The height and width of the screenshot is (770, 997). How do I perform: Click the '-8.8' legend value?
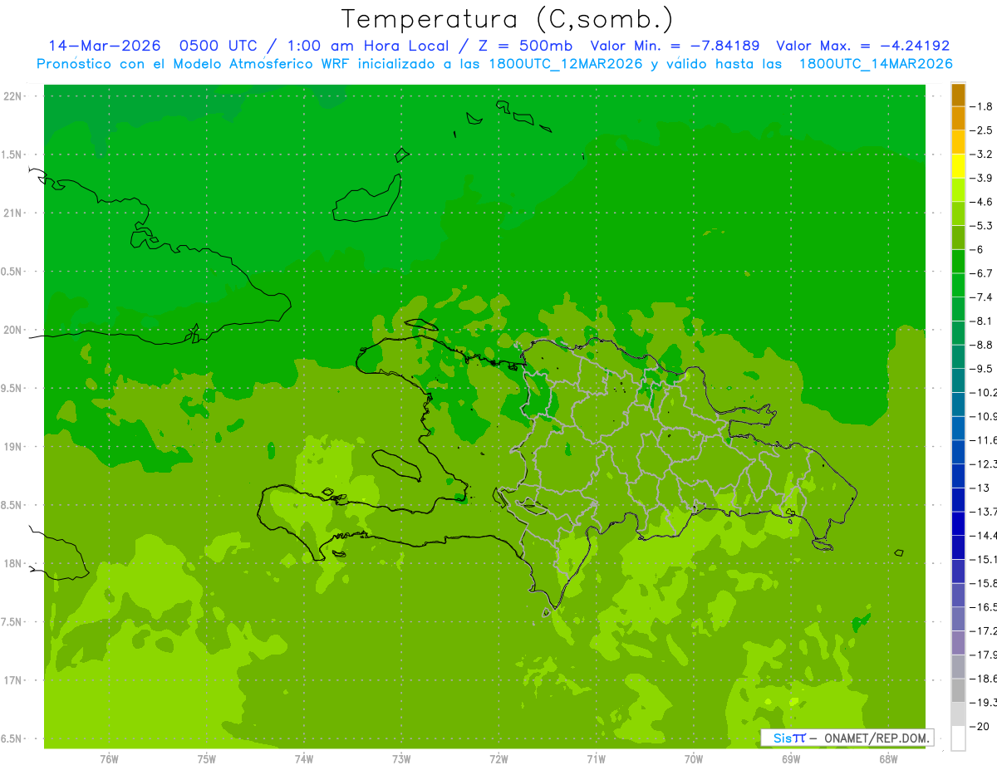point(982,345)
